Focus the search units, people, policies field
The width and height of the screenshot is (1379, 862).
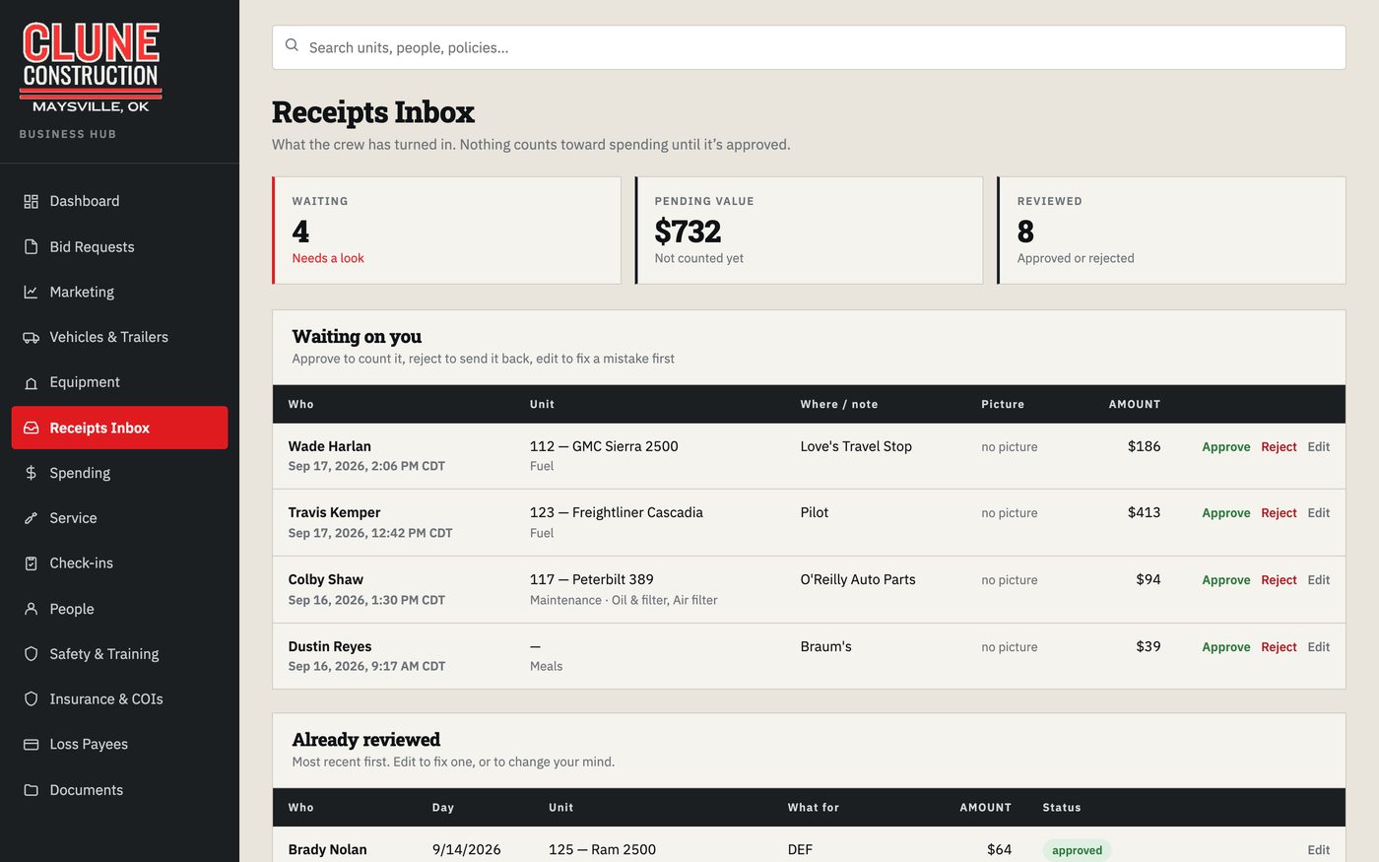point(809,47)
